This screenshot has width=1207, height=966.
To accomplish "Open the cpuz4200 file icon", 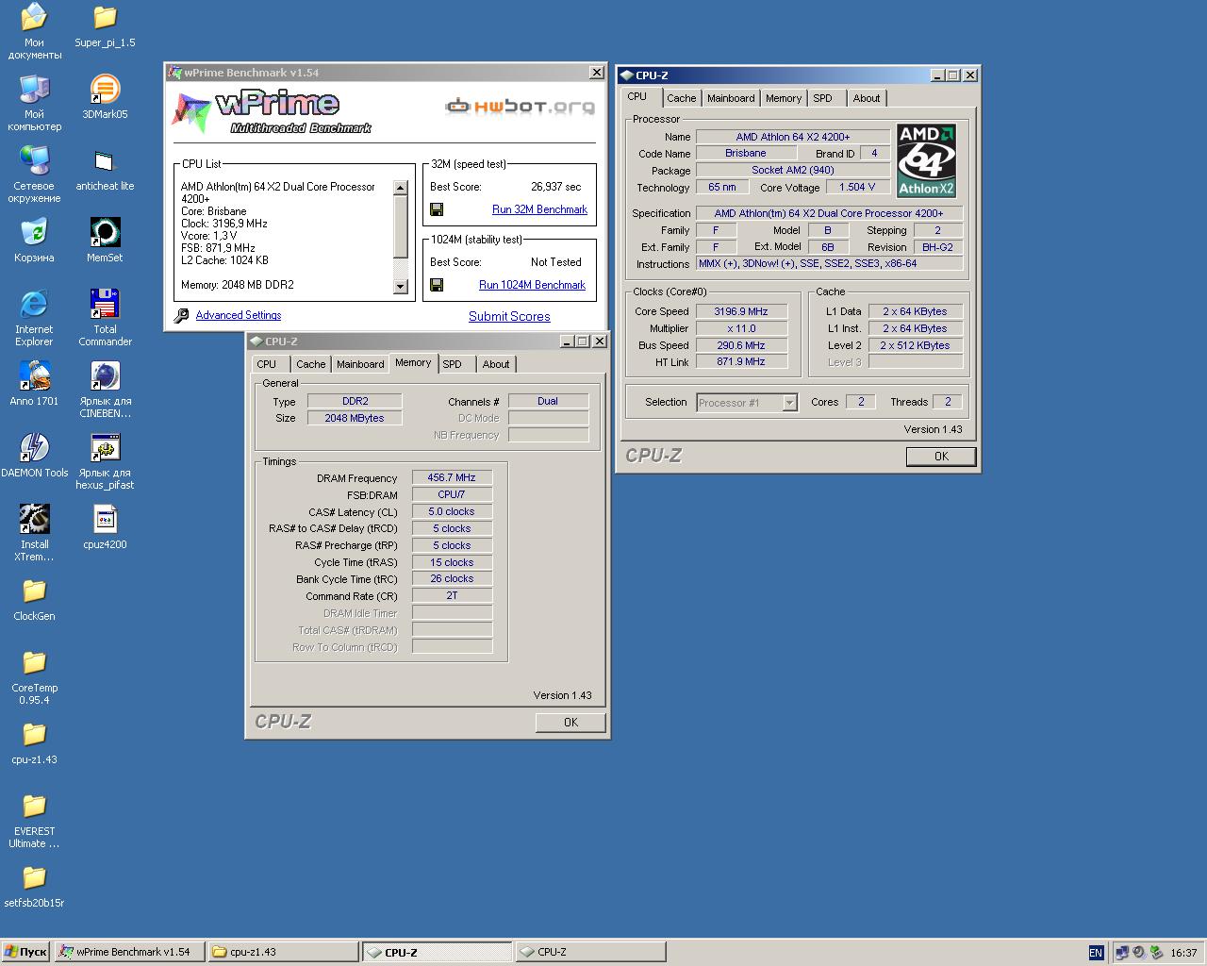I will click(105, 527).
